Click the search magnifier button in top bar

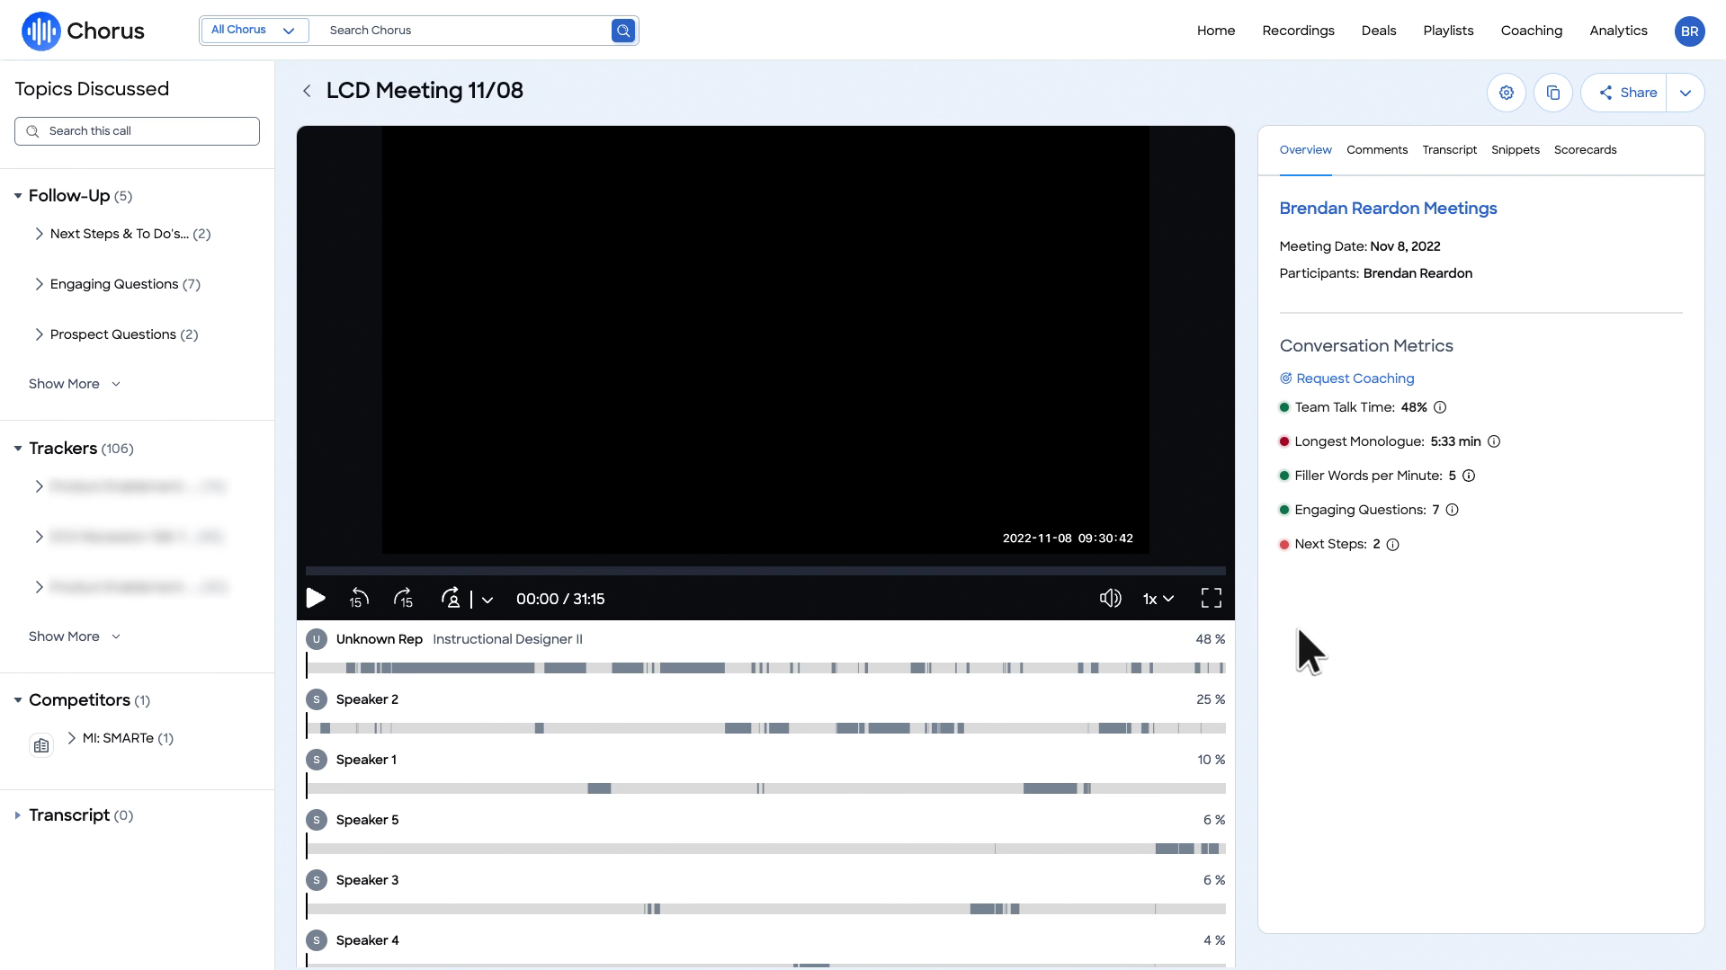point(623,31)
